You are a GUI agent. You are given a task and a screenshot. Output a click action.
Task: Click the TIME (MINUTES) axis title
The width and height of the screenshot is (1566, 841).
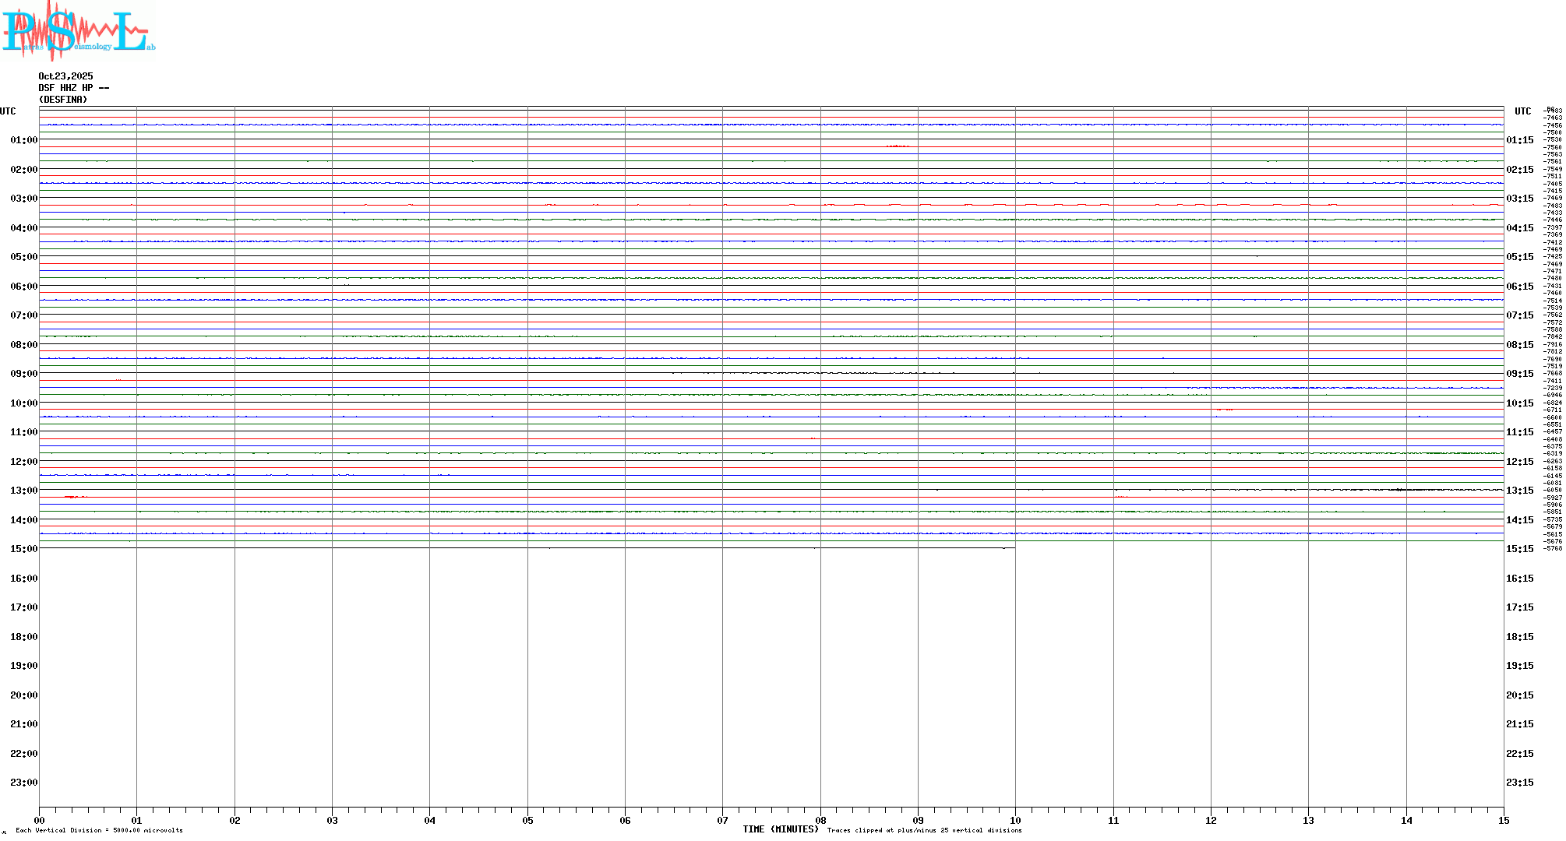pyautogui.click(x=780, y=829)
